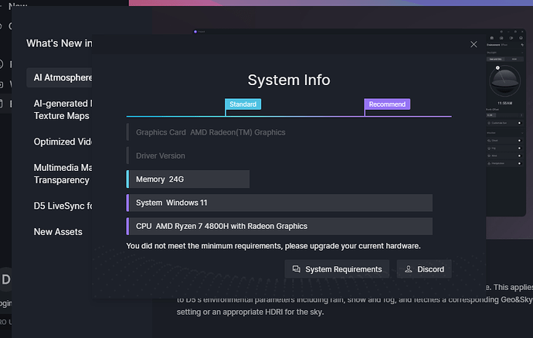This screenshot has height=338, width=533.
Task: Open AI-generated Texture Maps entry
Action: tap(63, 110)
